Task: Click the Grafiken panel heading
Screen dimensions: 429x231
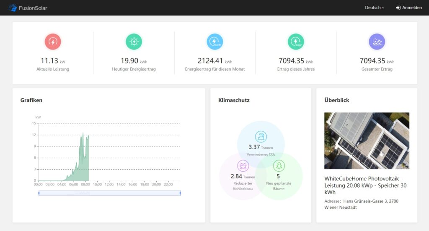Action: (x=31, y=100)
